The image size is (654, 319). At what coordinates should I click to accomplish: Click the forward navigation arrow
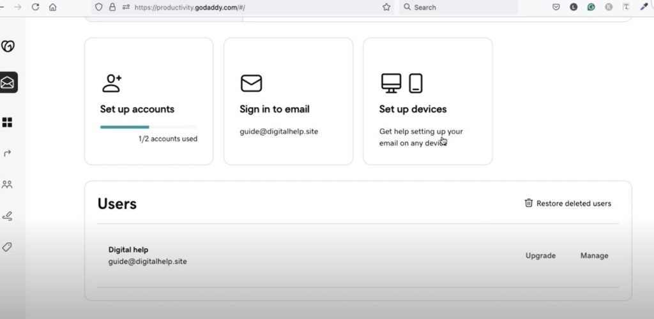tap(17, 7)
